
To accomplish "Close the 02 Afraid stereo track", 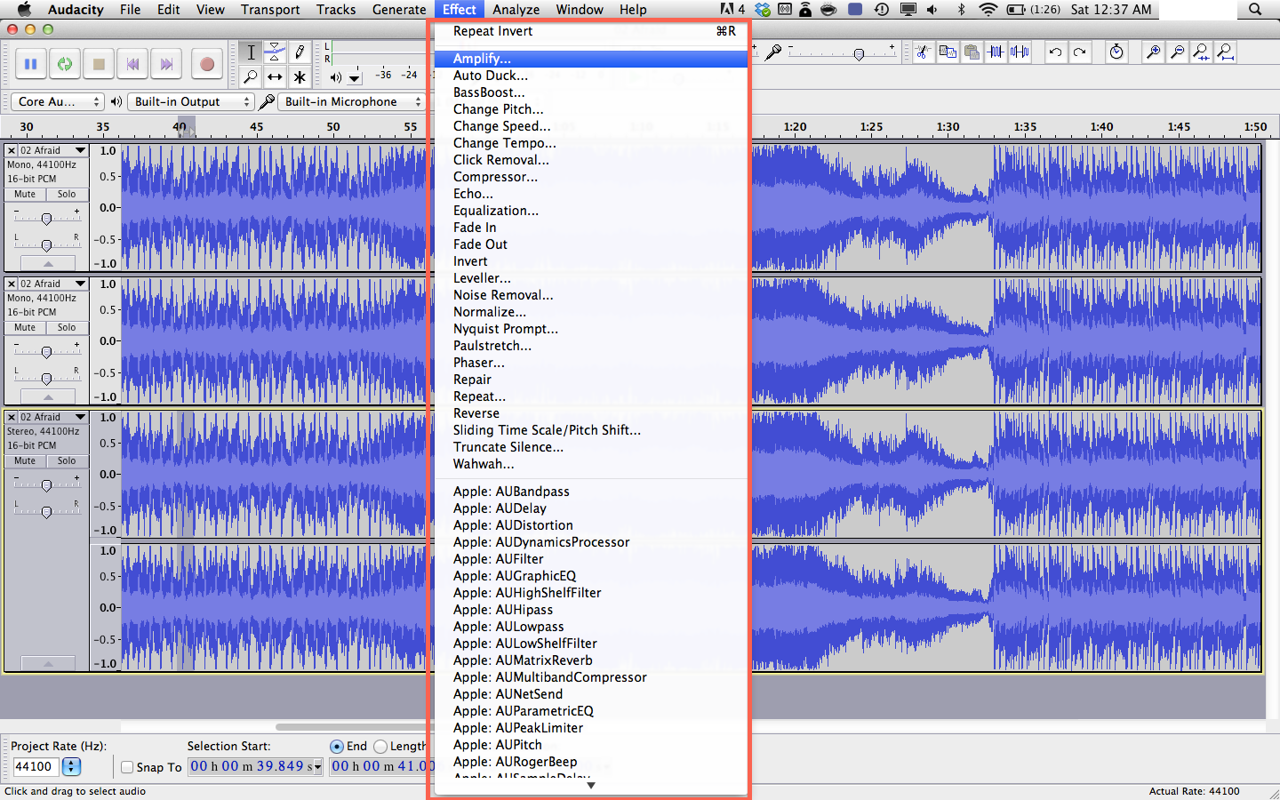I will click(12, 417).
